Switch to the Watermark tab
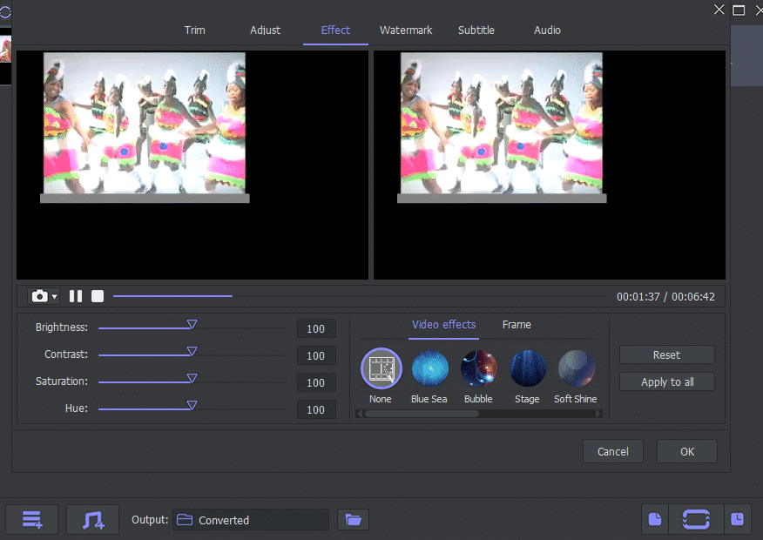763x540 pixels. (406, 30)
